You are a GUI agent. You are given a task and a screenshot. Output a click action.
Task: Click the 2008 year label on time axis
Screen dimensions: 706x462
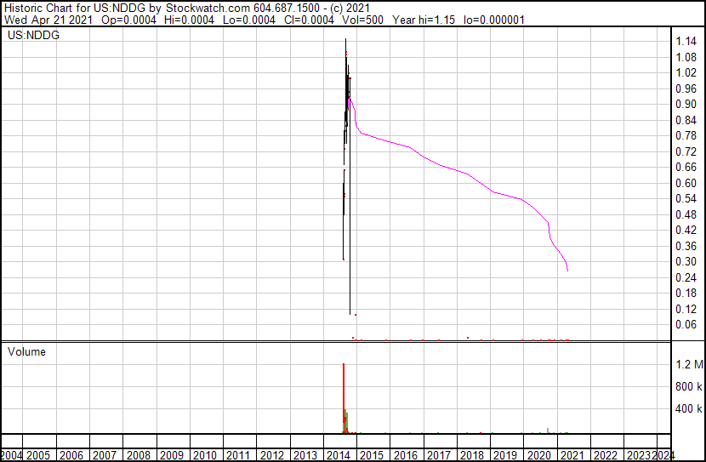139,455
